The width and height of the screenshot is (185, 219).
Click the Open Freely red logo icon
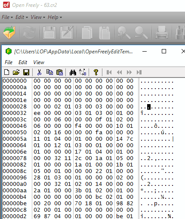pyautogui.click(x=6, y=5)
